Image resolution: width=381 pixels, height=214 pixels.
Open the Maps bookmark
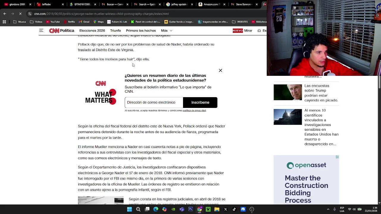tap(99, 22)
